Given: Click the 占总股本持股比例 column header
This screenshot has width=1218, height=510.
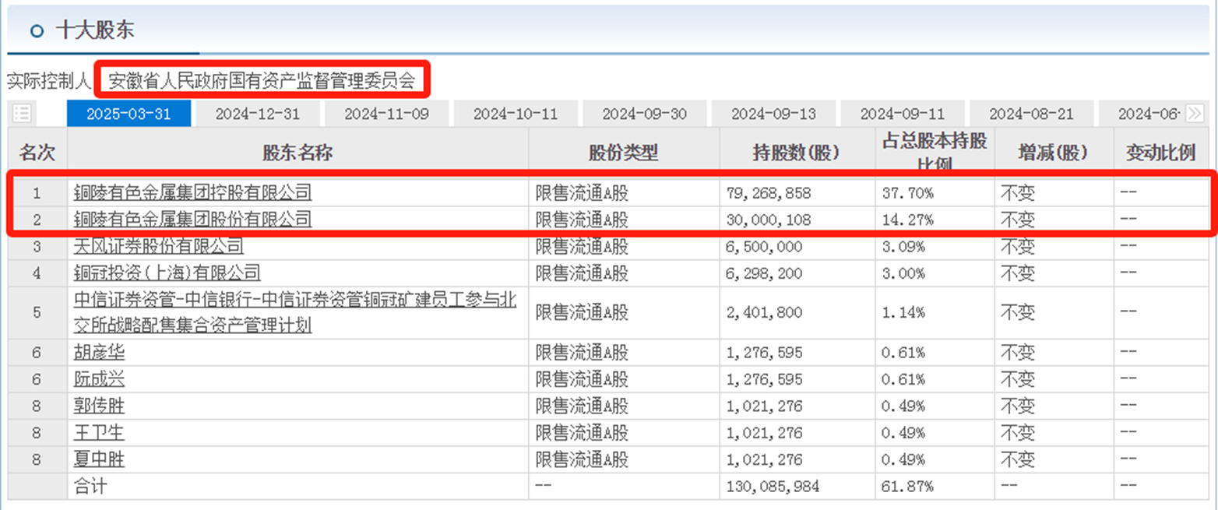Looking at the screenshot, I should tap(935, 152).
